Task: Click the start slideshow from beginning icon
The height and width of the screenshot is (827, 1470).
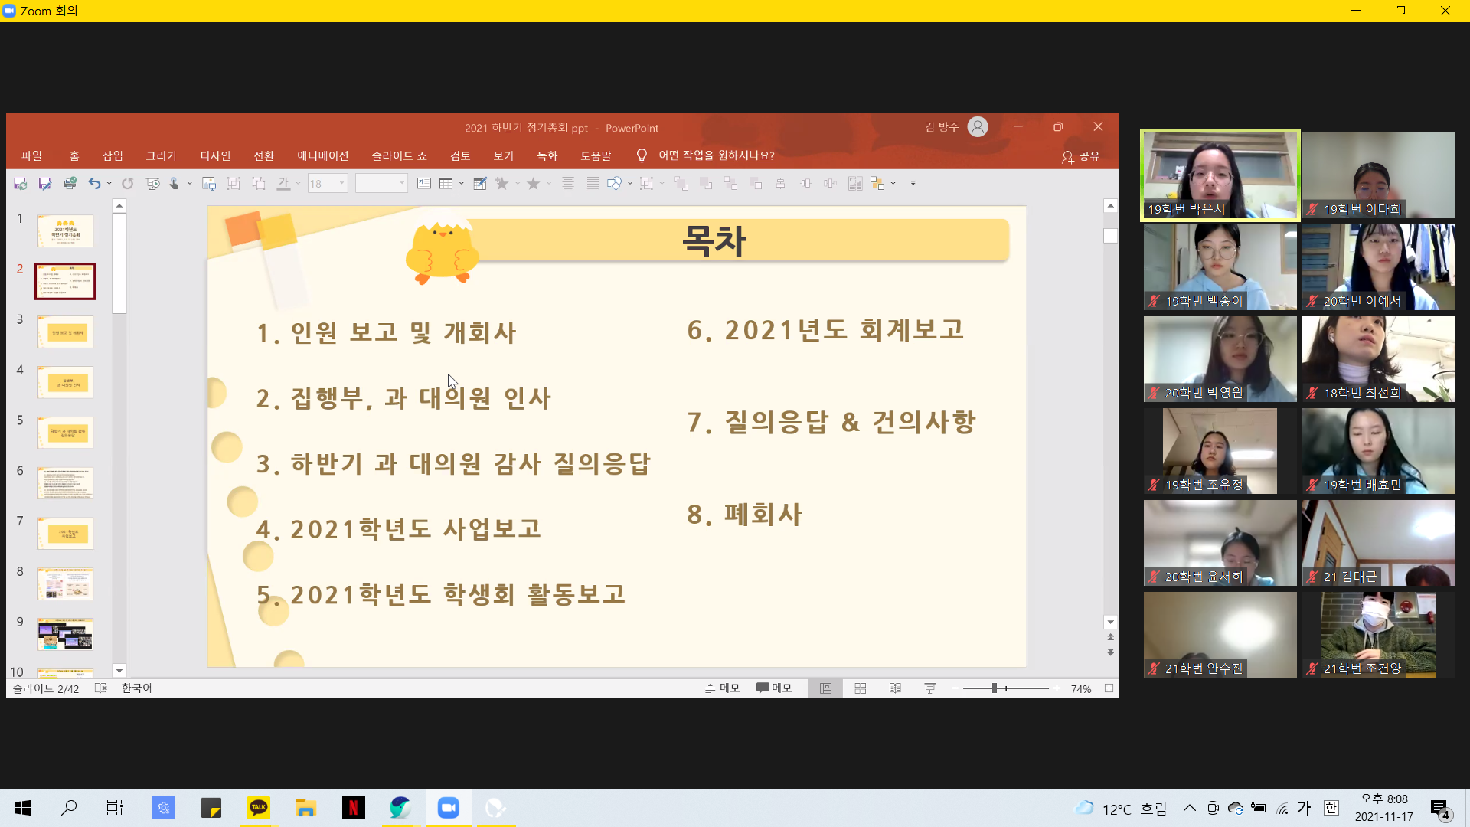Action: (152, 184)
